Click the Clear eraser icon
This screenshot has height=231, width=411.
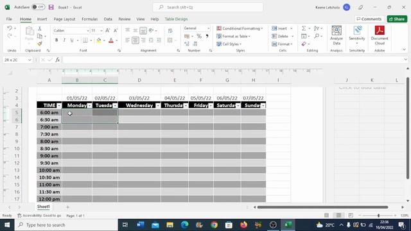pyautogui.click(x=304, y=44)
